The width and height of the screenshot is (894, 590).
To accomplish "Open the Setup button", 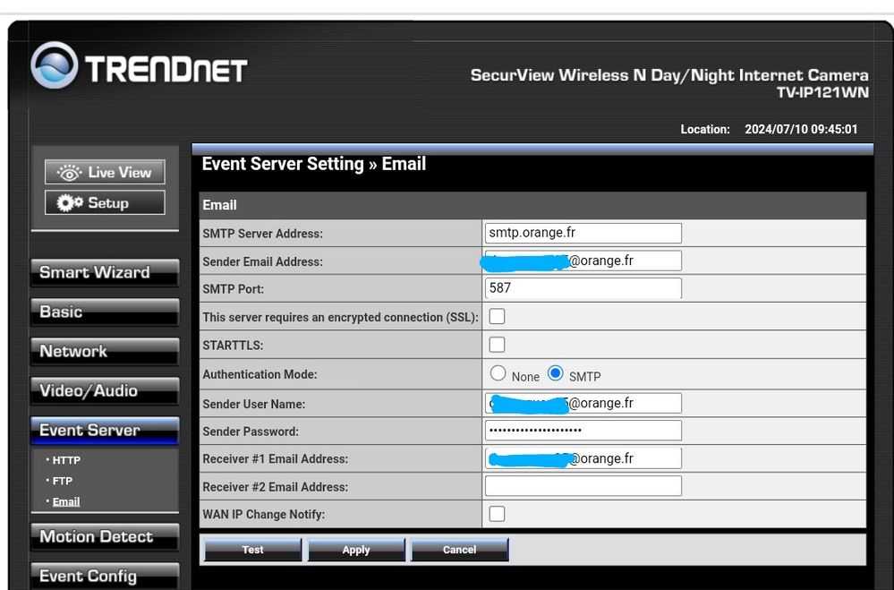I will point(105,202).
